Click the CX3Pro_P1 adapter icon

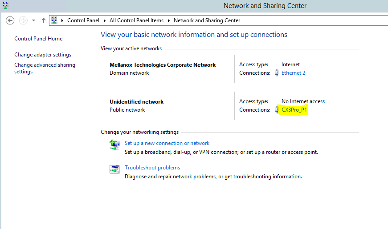click(276, 110)
